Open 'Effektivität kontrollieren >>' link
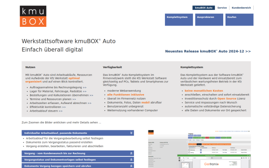Image resolution: width=269 pixels, height=168 pixels. 48,107
